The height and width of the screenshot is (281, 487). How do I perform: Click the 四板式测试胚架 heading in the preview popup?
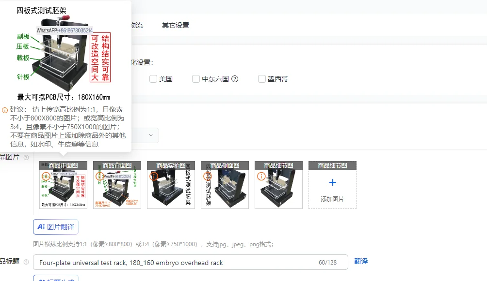tap(41, 11)
